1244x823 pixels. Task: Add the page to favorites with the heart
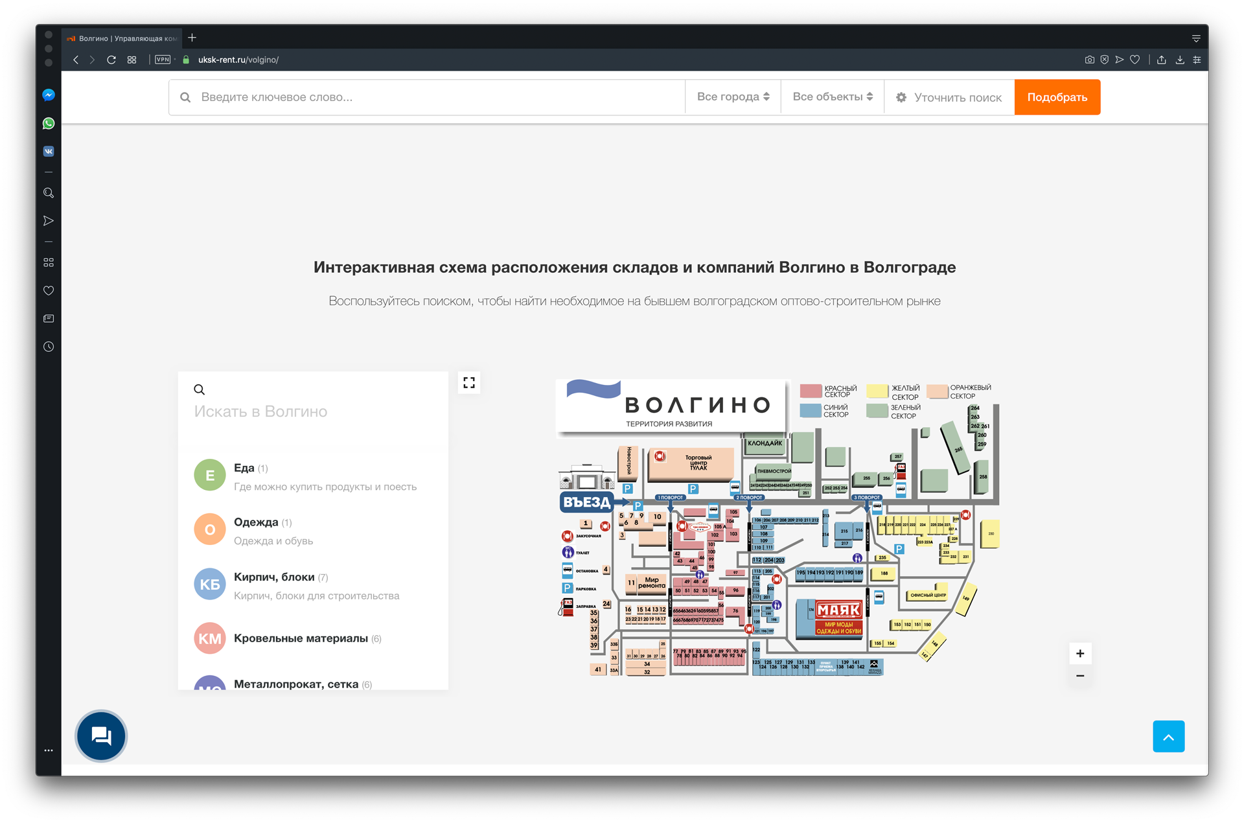(1135, 59)
